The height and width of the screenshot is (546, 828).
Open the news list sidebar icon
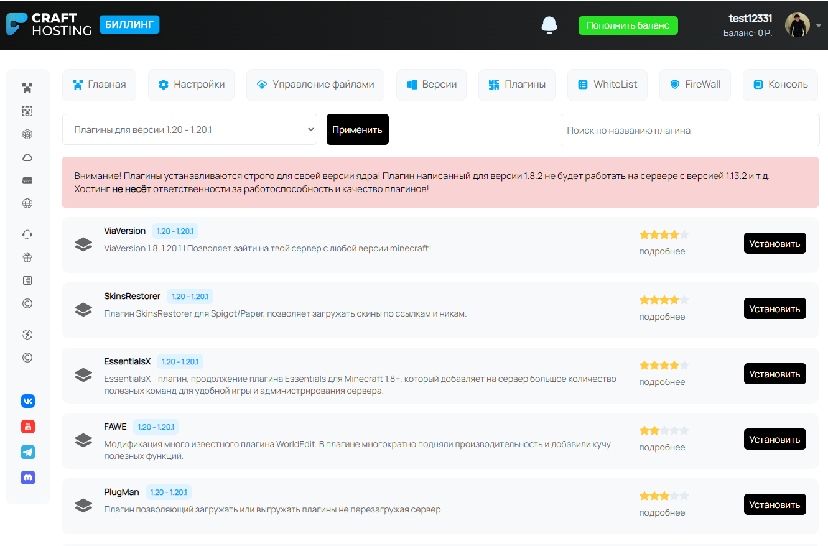[27, 280]
